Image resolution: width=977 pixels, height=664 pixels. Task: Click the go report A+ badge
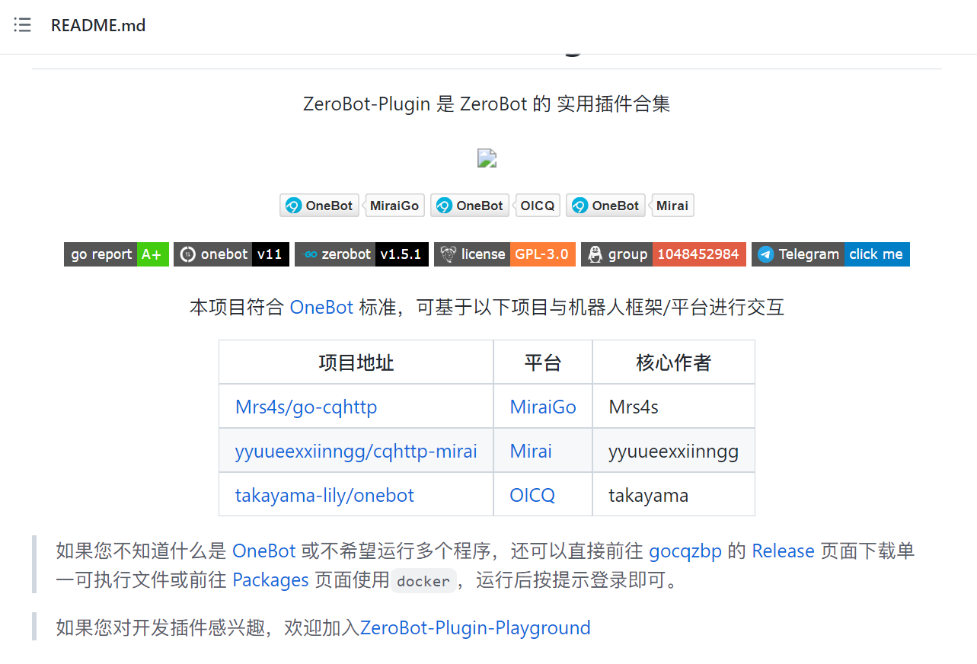(116, 254)
